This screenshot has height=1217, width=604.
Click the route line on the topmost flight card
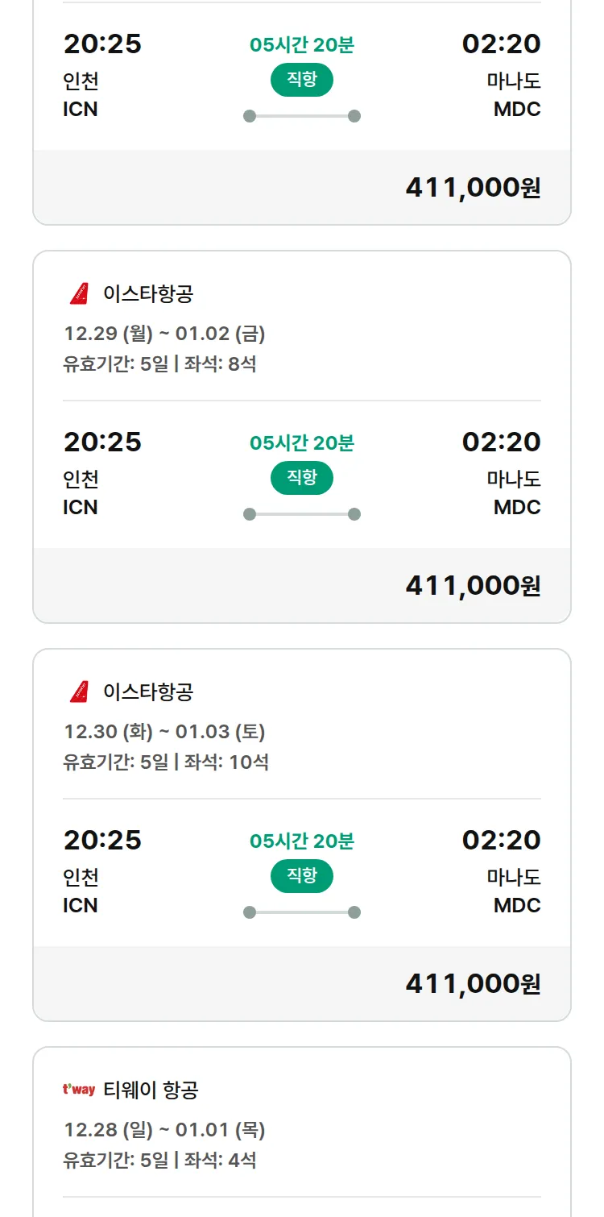point(302,116)
